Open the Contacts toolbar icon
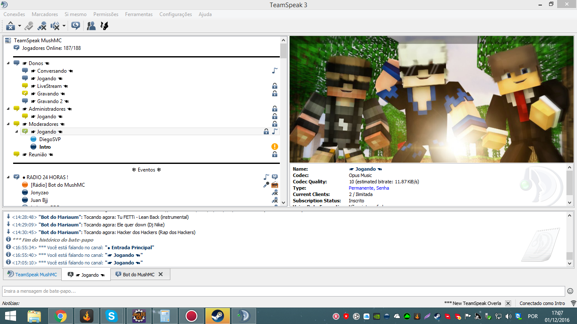Screen dimensions: 577x324 (x=91, y=26)
